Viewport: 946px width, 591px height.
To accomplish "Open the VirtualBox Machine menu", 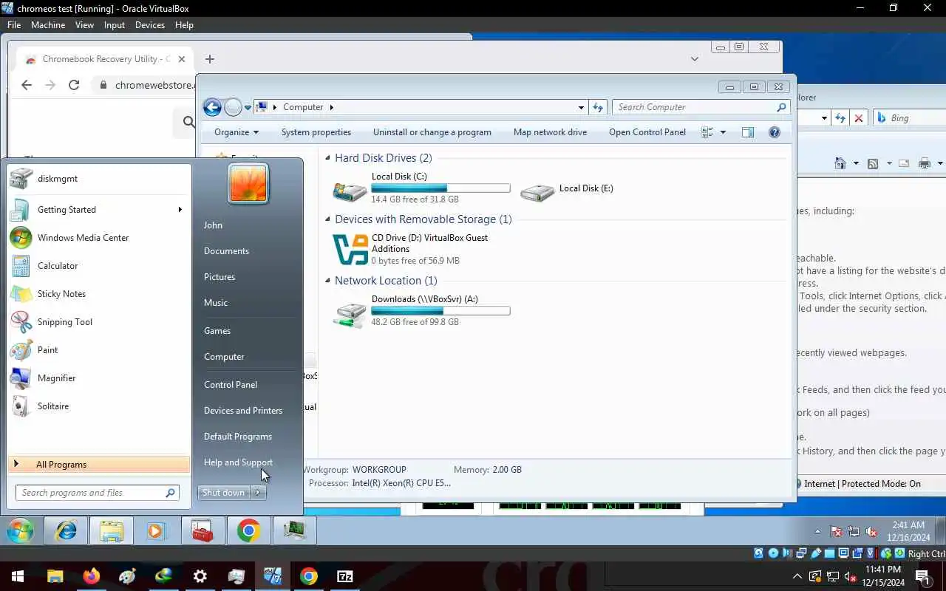I will (48, 24).
